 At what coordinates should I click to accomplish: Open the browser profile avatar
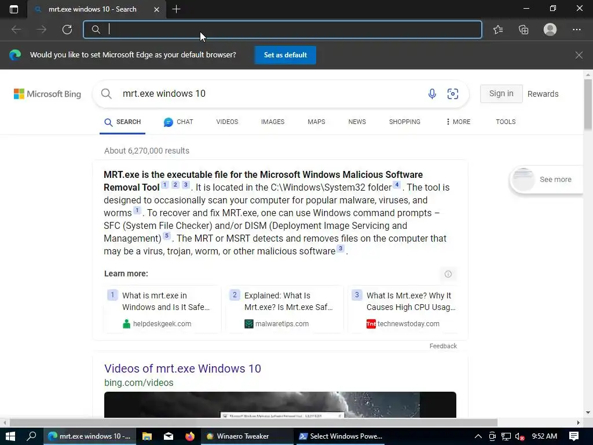coord(550,30)
